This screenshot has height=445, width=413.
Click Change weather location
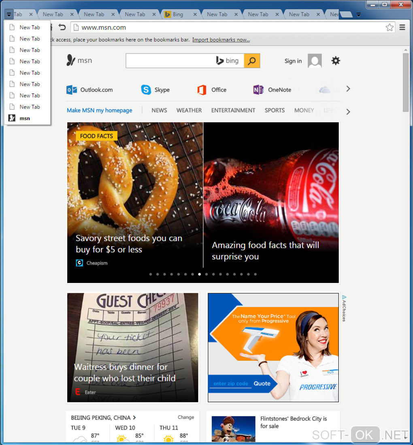pyautogui.click(x=186, y=417)
